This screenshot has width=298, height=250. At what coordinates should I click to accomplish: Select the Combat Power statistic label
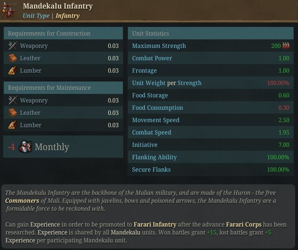click(x=152, y=58)
